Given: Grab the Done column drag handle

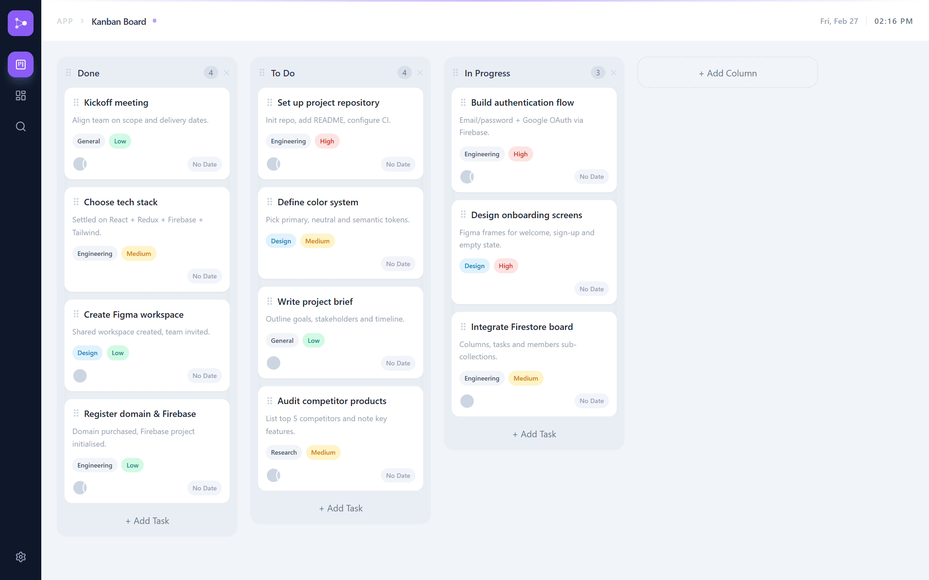Looking at the screenshot, I should tap(68, 72).
